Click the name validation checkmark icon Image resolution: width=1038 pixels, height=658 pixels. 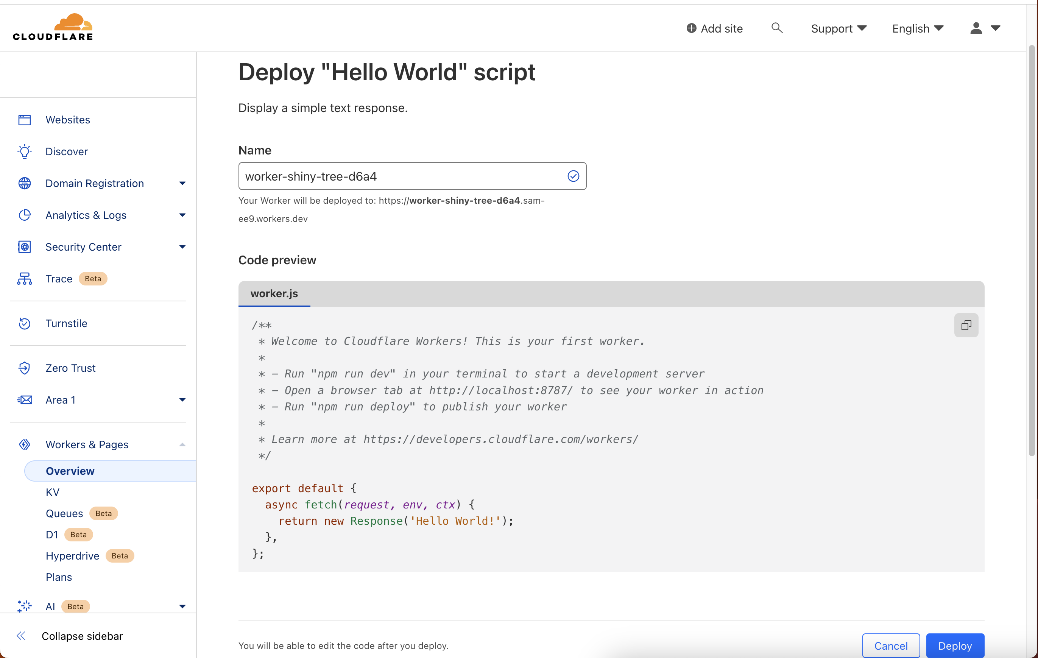point(573,176)
